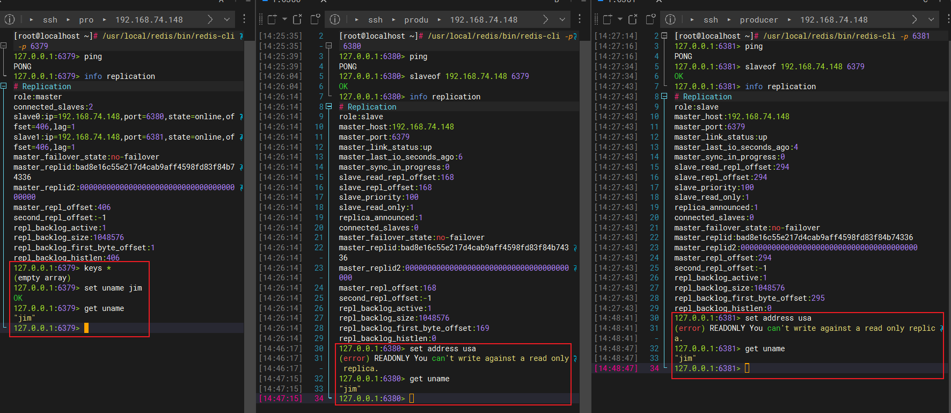Collapse the fold at line 2 in the right pane
Viewport: 951px width, 413px height.
(x=664, y=36)
